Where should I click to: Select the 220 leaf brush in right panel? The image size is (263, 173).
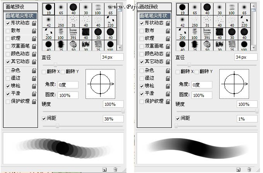[244, 22]
